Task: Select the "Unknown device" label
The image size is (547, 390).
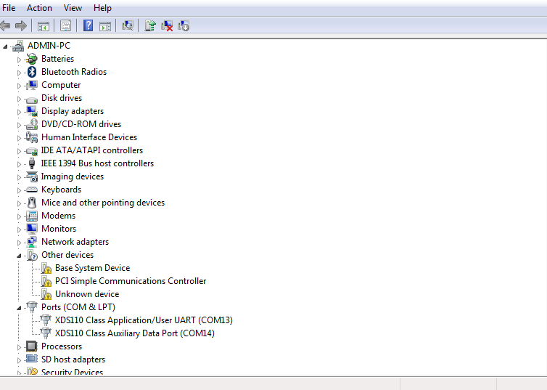Action: [x=87, y=294]
